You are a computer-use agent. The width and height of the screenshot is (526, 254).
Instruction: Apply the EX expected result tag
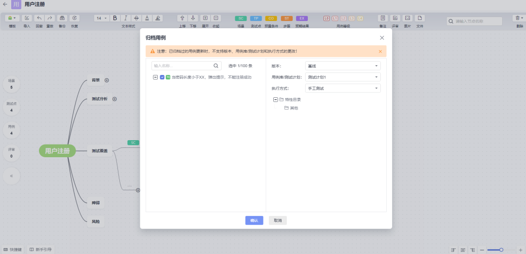click(302, 18)
